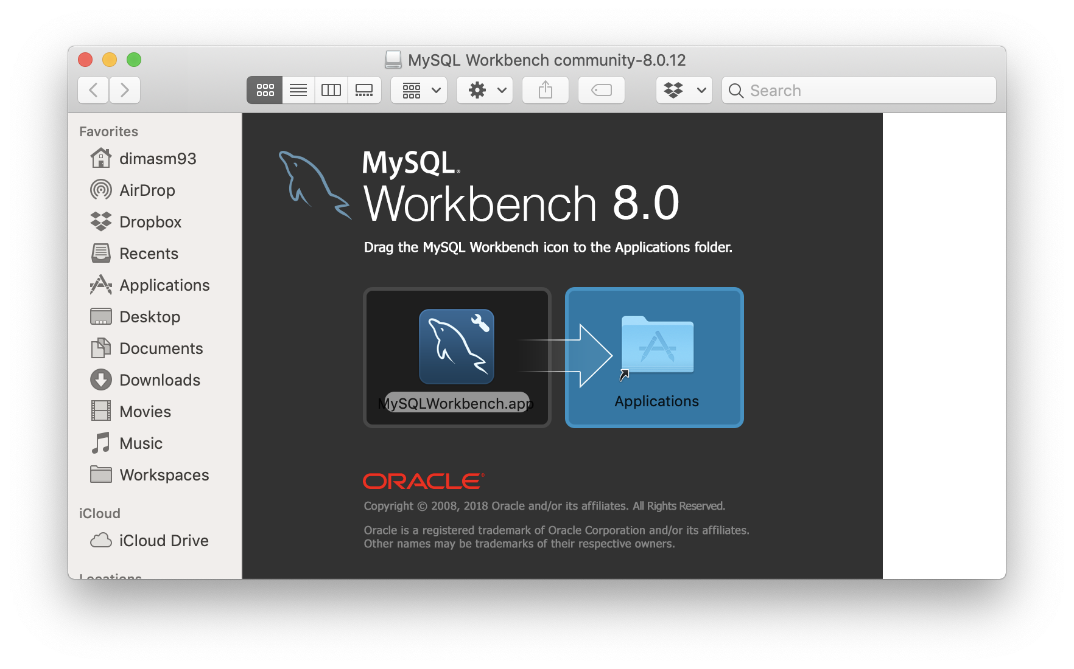Click the Favorites section header
Screen dimensions: 1074x669
109,132
